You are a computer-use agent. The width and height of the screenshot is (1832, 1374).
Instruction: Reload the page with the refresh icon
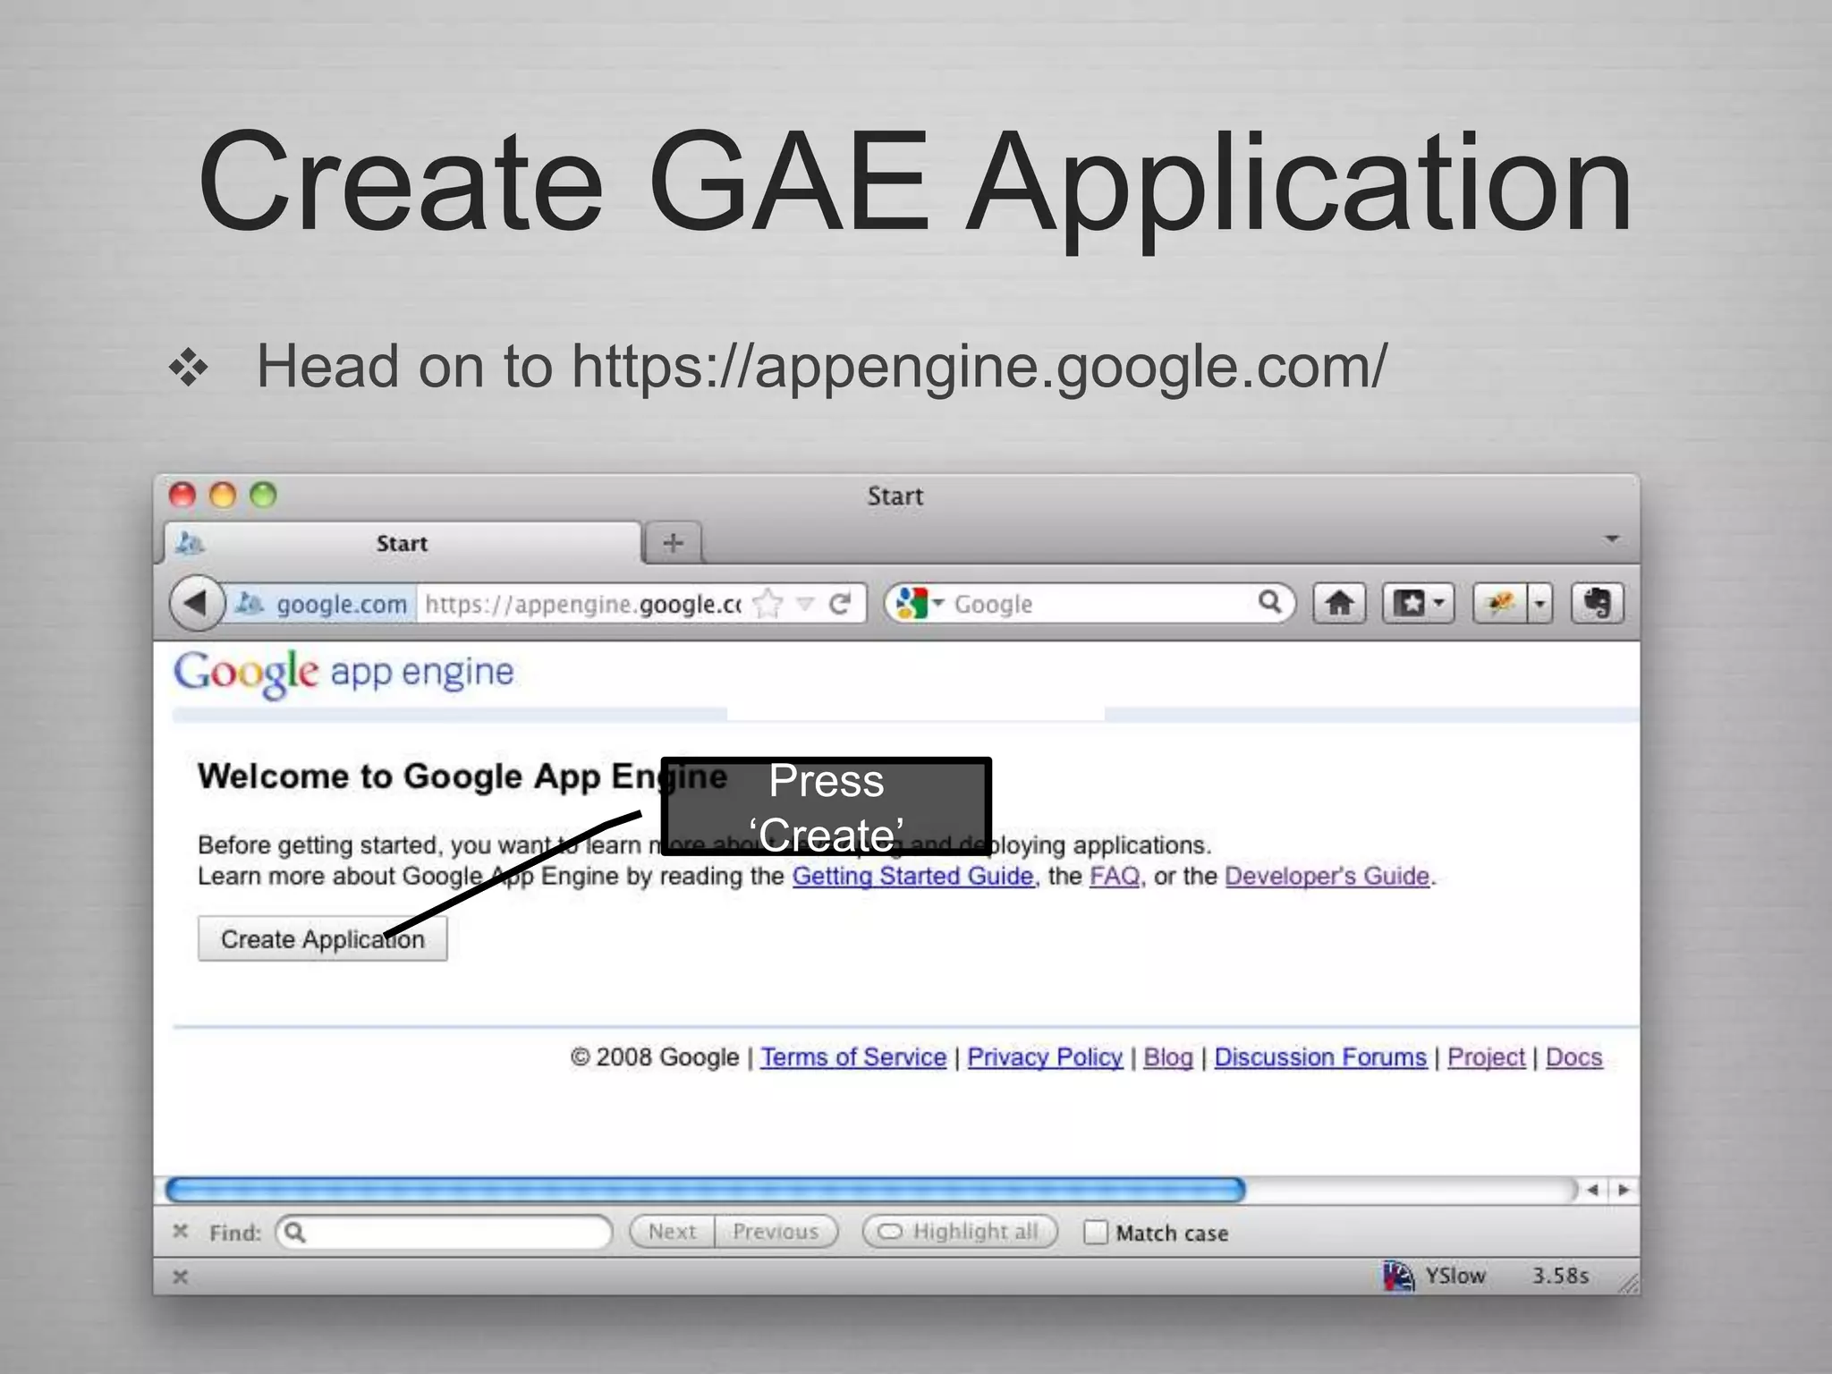(x=839, y=604)
